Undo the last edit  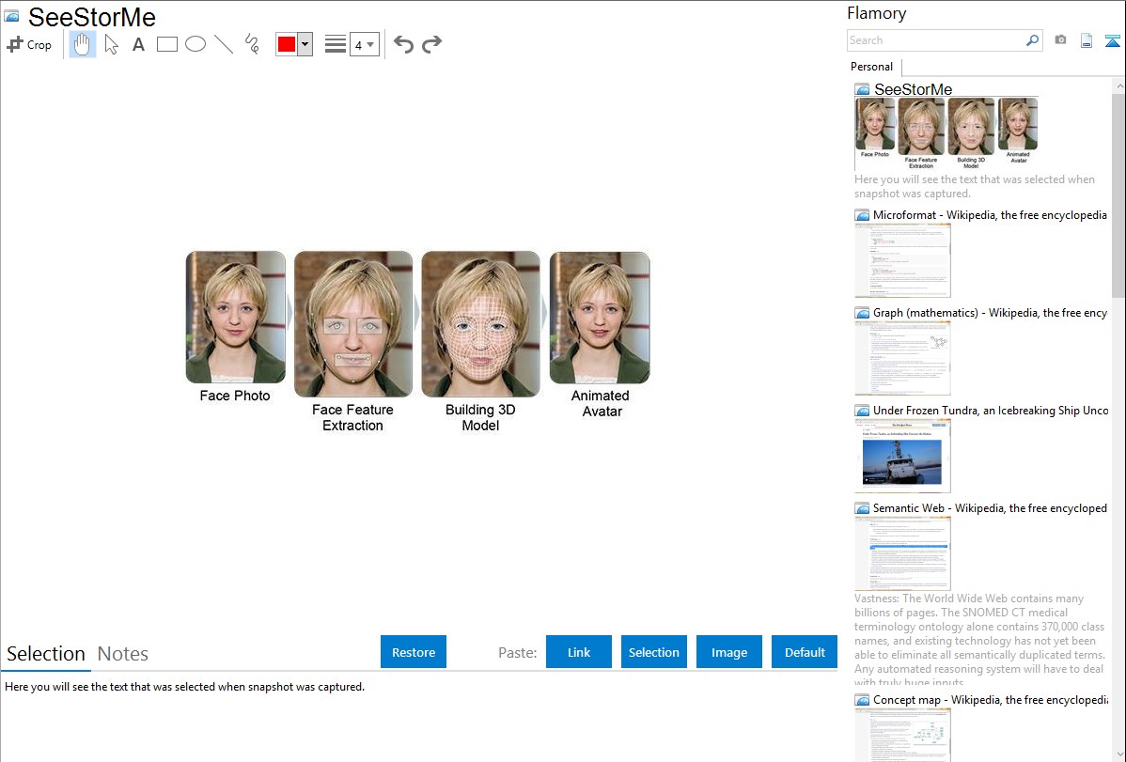(403, 44)
